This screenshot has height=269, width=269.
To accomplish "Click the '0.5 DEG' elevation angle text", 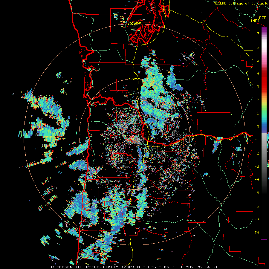I will (x=146, y=267).
